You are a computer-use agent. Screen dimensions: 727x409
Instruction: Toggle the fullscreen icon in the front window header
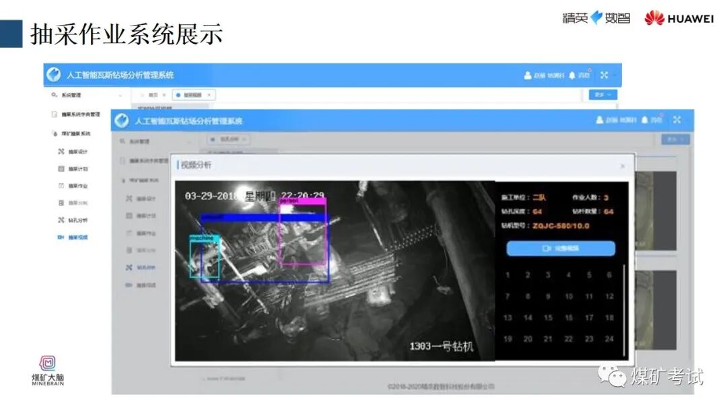point(677,120)
